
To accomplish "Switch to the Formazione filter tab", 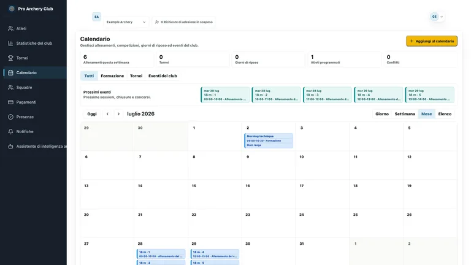I will 112,76.
